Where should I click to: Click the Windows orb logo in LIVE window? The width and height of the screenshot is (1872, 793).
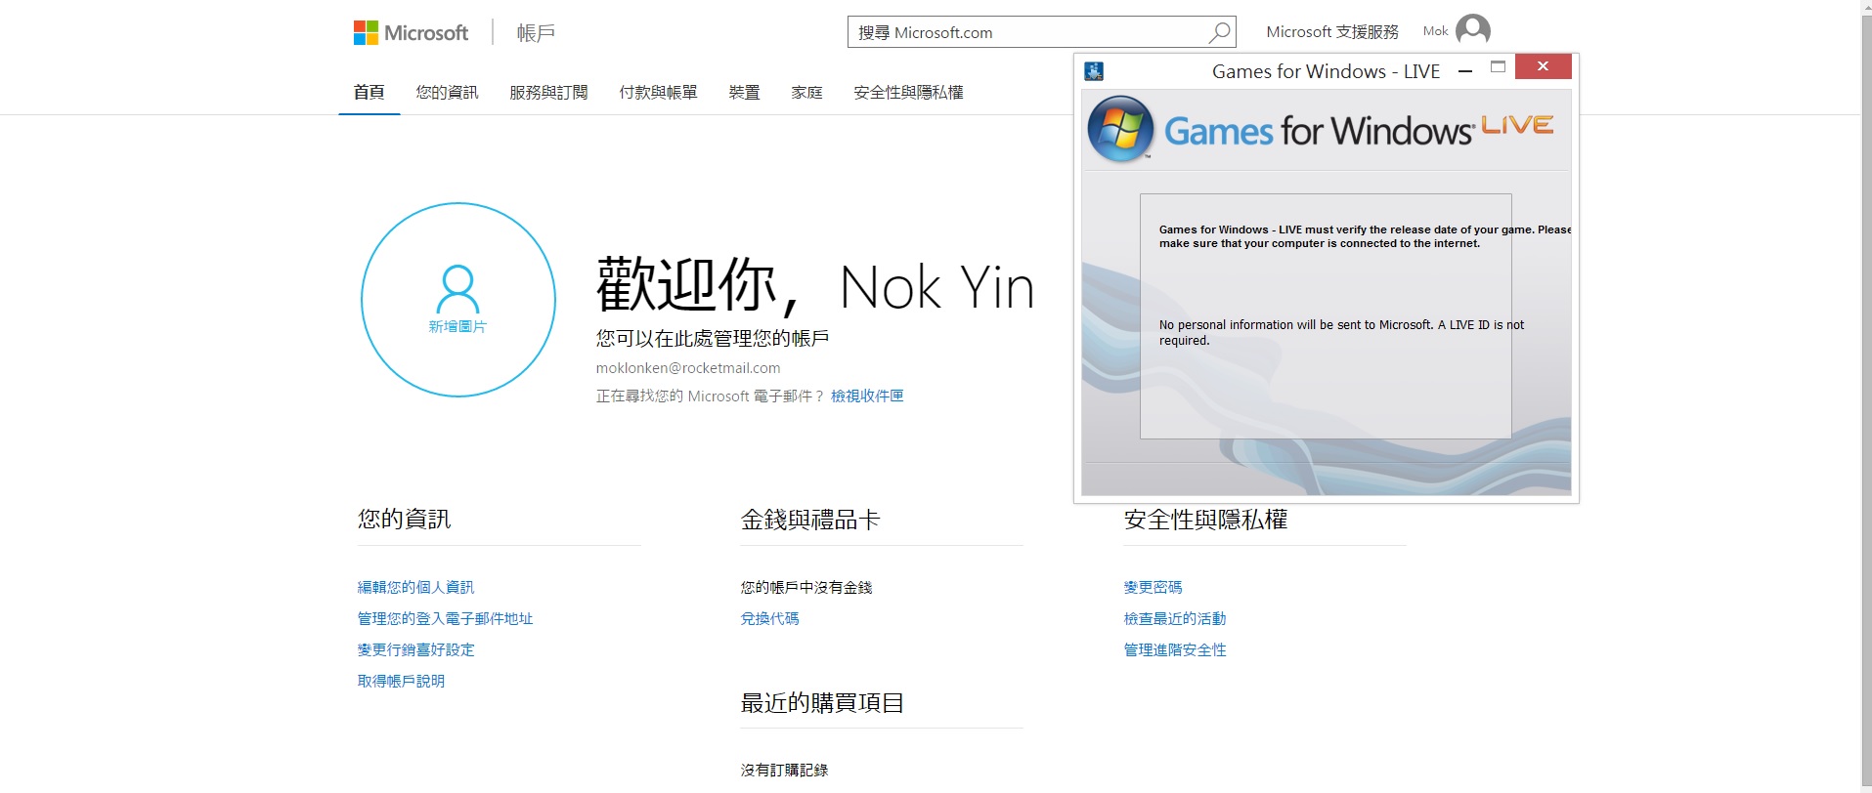click(1120, 128)
